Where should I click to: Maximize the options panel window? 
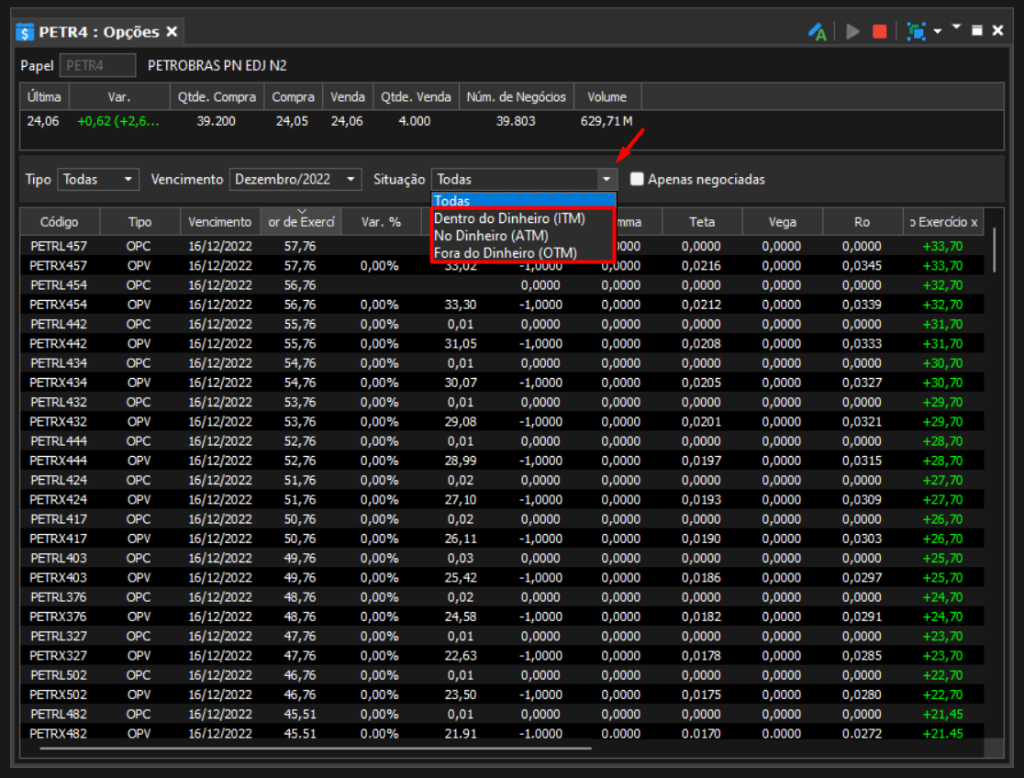point(977,30)
